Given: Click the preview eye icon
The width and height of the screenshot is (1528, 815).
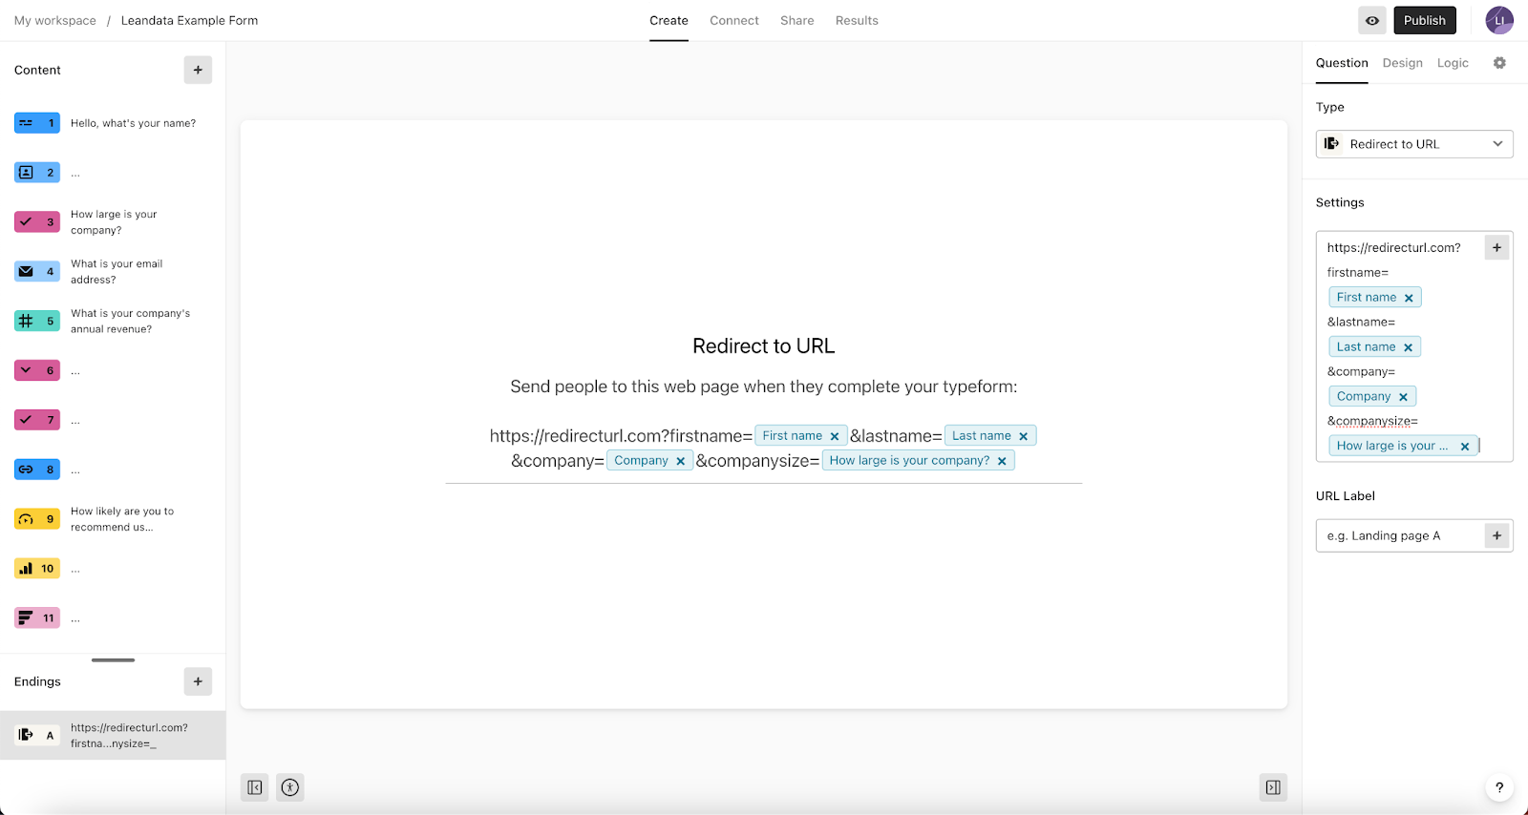Looking at the screenshot, I should click(1372, 20).
